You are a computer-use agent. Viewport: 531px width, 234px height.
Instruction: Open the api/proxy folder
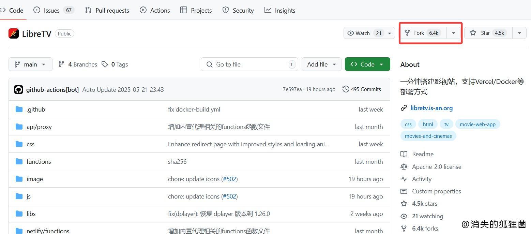[x=39, y=127]
